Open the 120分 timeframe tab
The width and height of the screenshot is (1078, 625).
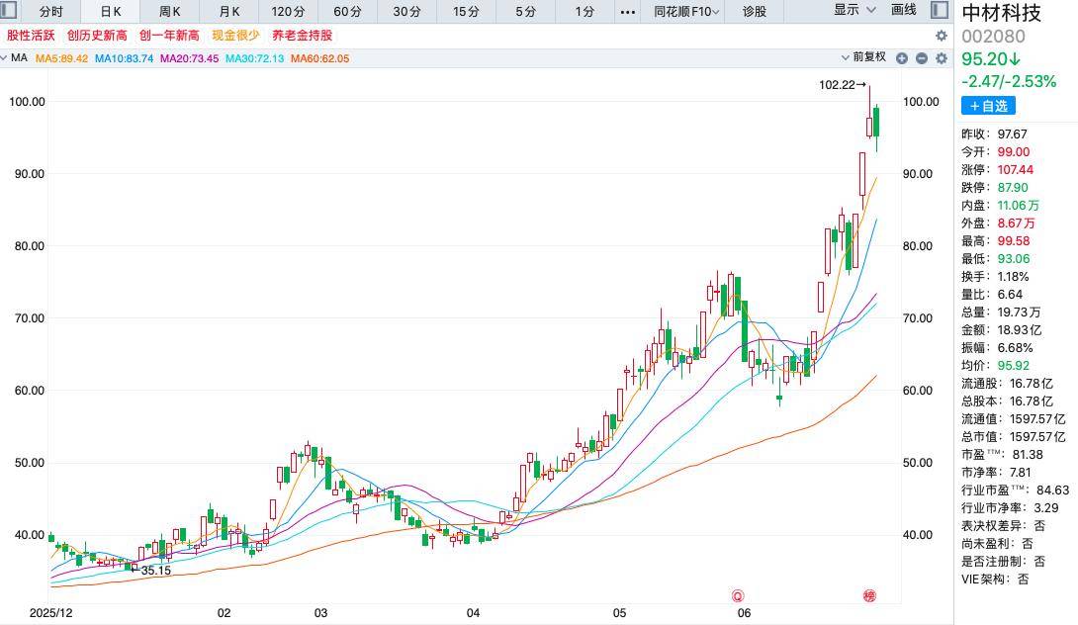coord(288,12)
